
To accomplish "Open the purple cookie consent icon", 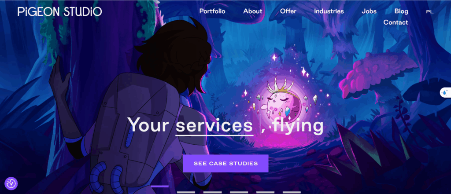I will [x=11, y=183].
